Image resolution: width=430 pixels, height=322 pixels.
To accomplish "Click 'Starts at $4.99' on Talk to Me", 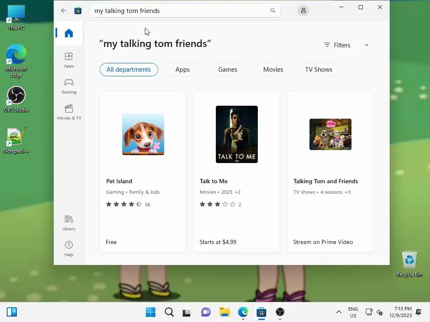I will click(x=218, y=242).
